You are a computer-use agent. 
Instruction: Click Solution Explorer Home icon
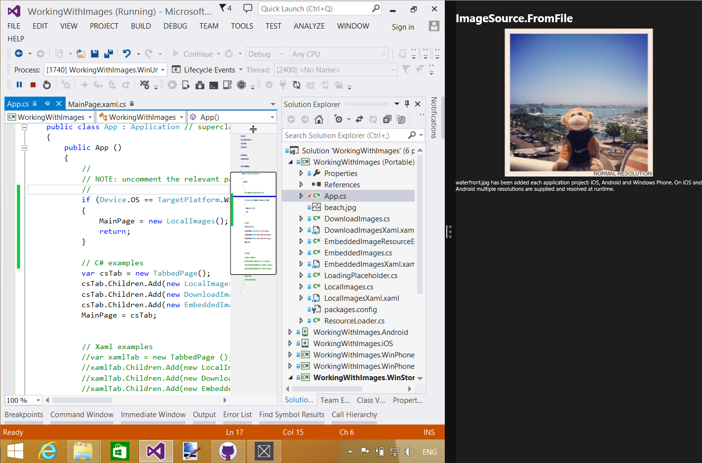coord(319,119)
